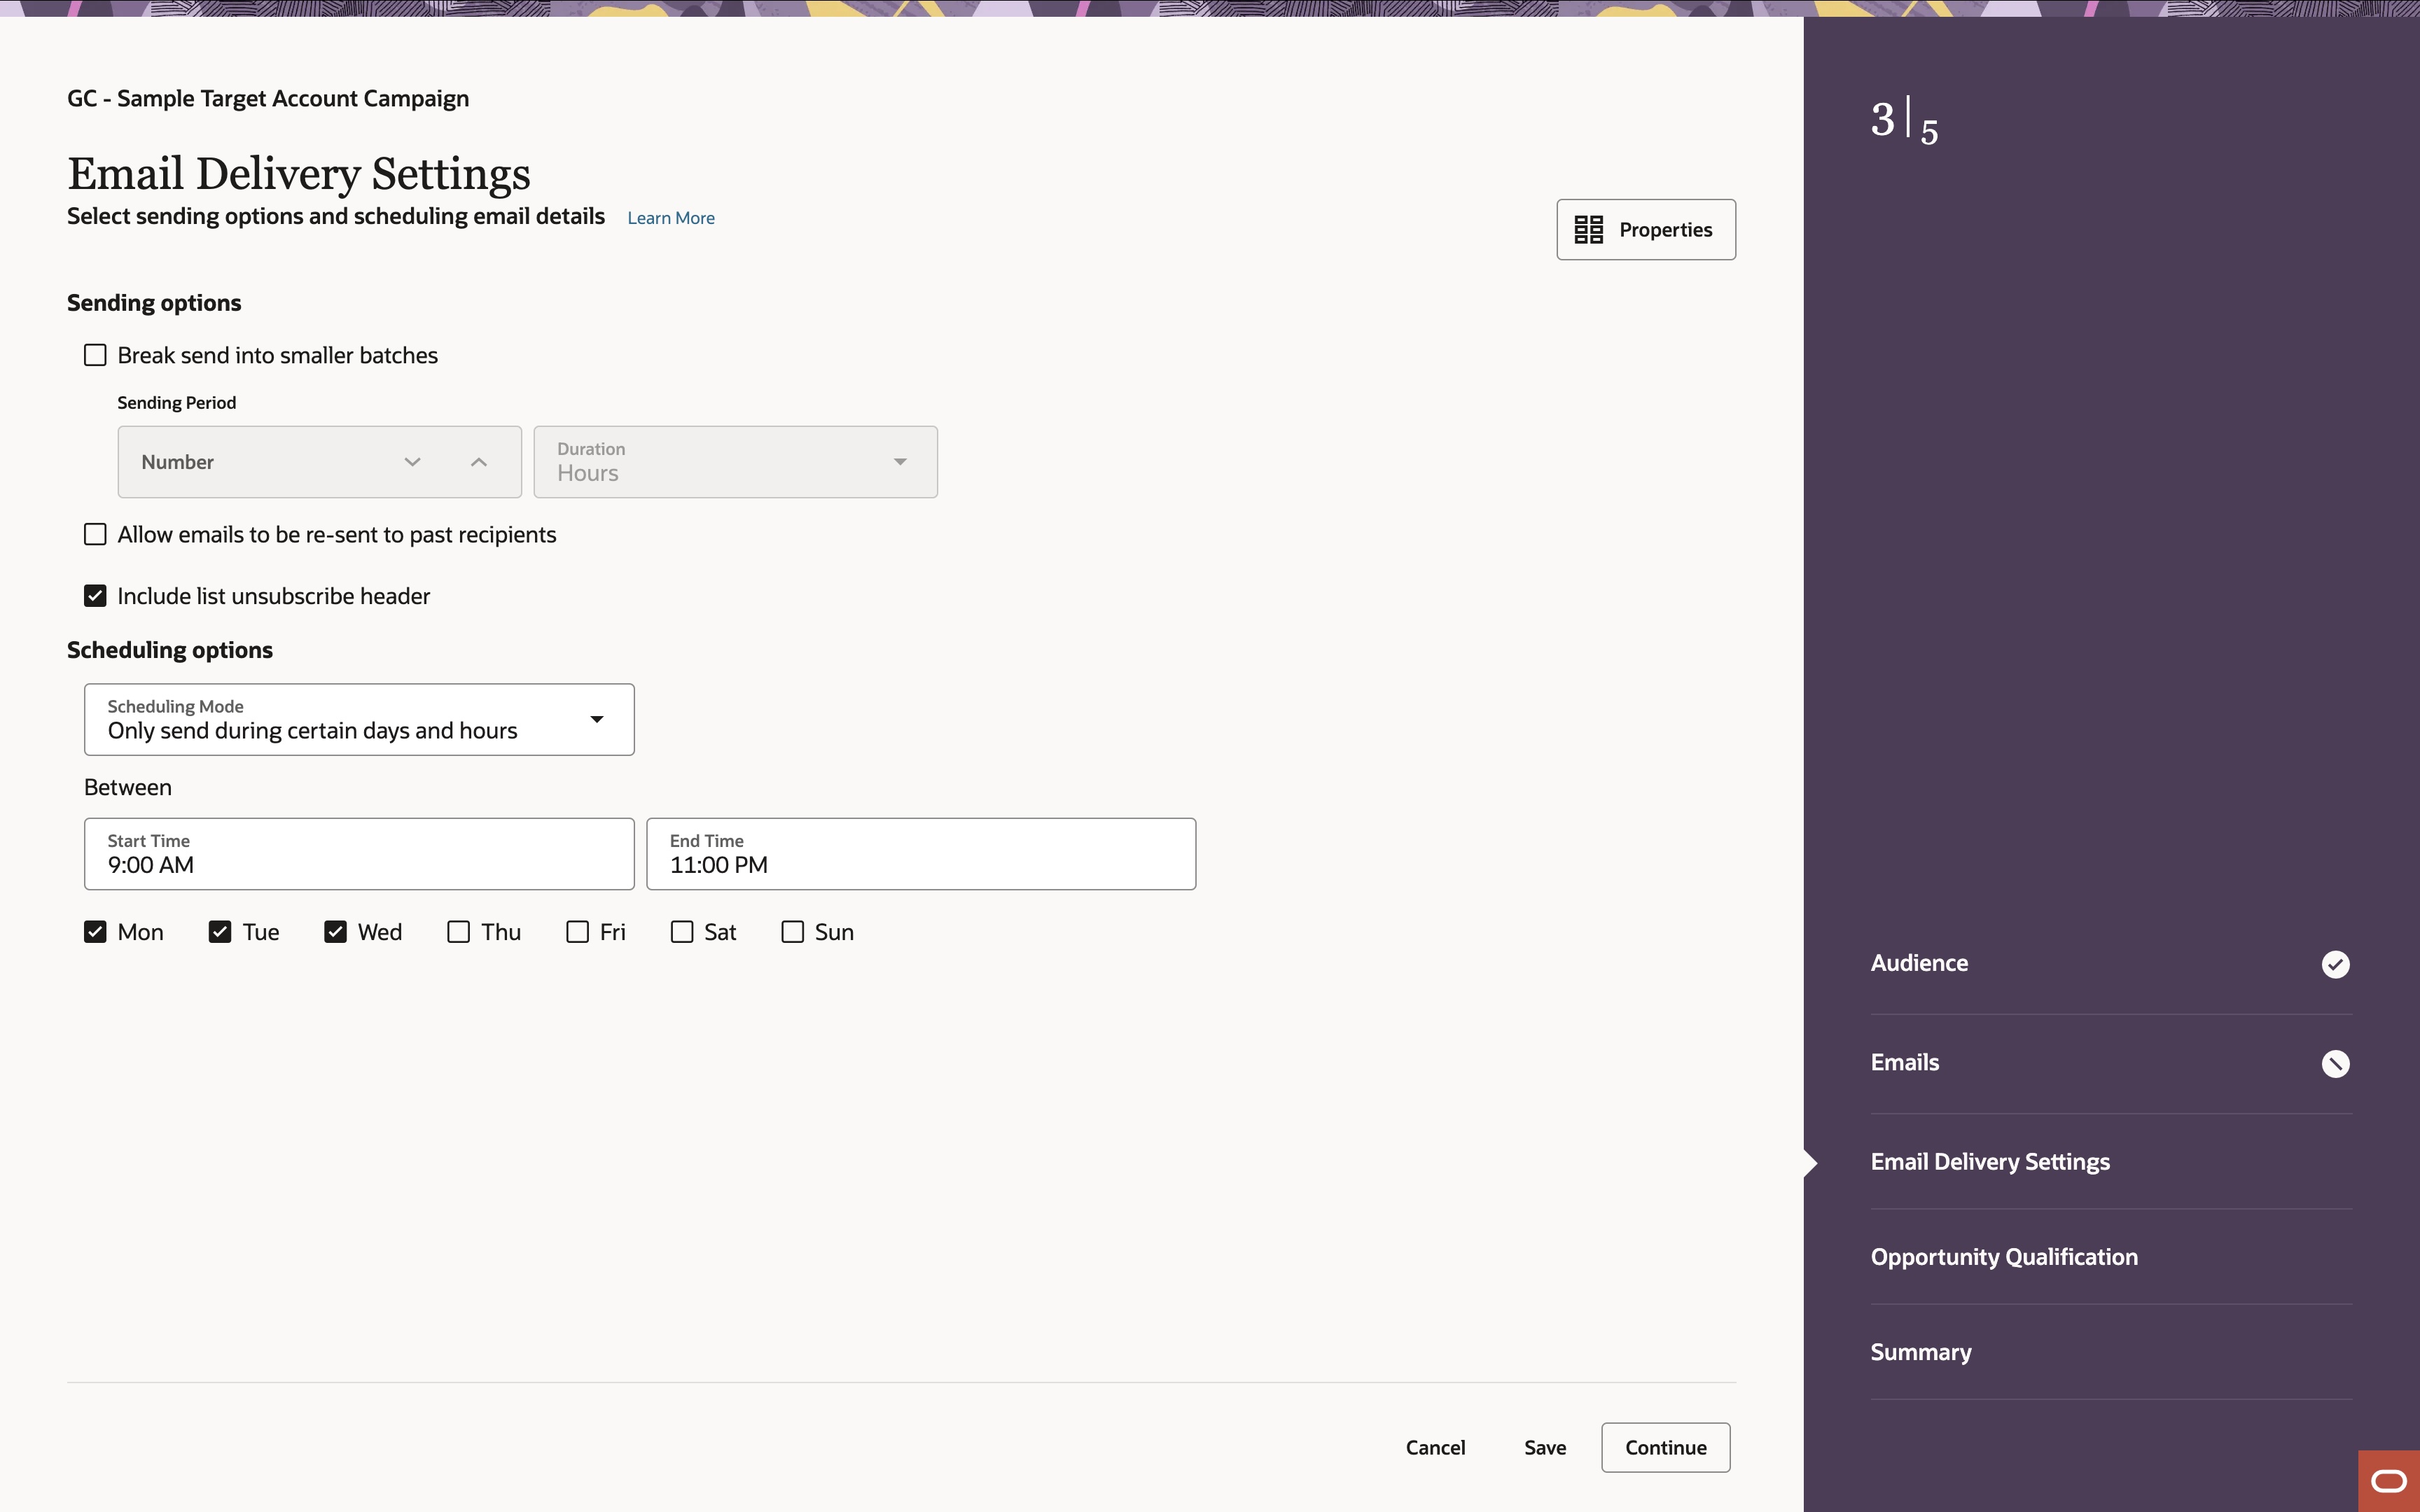Enable sending on Saturdays
Viewport: 2420px width, 1512px height.
click(x=681, y=931)
